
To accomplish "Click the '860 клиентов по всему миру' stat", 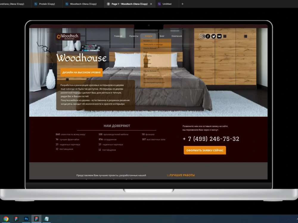I will (71, 134).
